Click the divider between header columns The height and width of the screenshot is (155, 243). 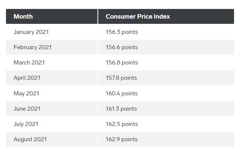click(98, 16)
